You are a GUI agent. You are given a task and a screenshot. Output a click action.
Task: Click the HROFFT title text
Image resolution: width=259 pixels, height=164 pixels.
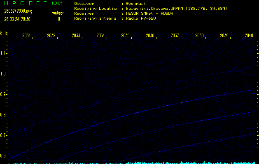click(25, 3)
